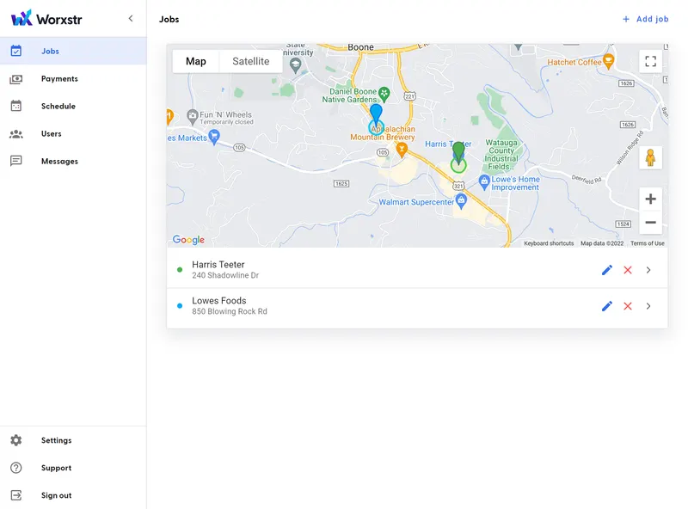Edit the Lowes Foods job
This screenshot has height=509, width=688.
[607, 306]
